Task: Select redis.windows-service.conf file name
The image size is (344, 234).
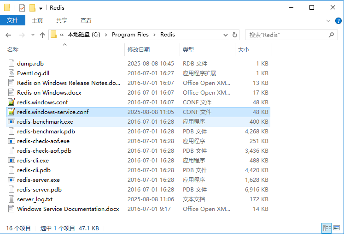Action: [52, 112]
